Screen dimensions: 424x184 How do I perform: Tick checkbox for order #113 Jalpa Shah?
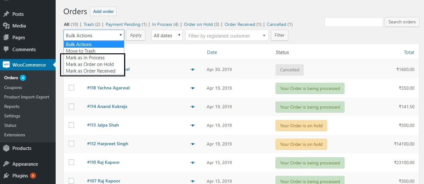[71, 125]
